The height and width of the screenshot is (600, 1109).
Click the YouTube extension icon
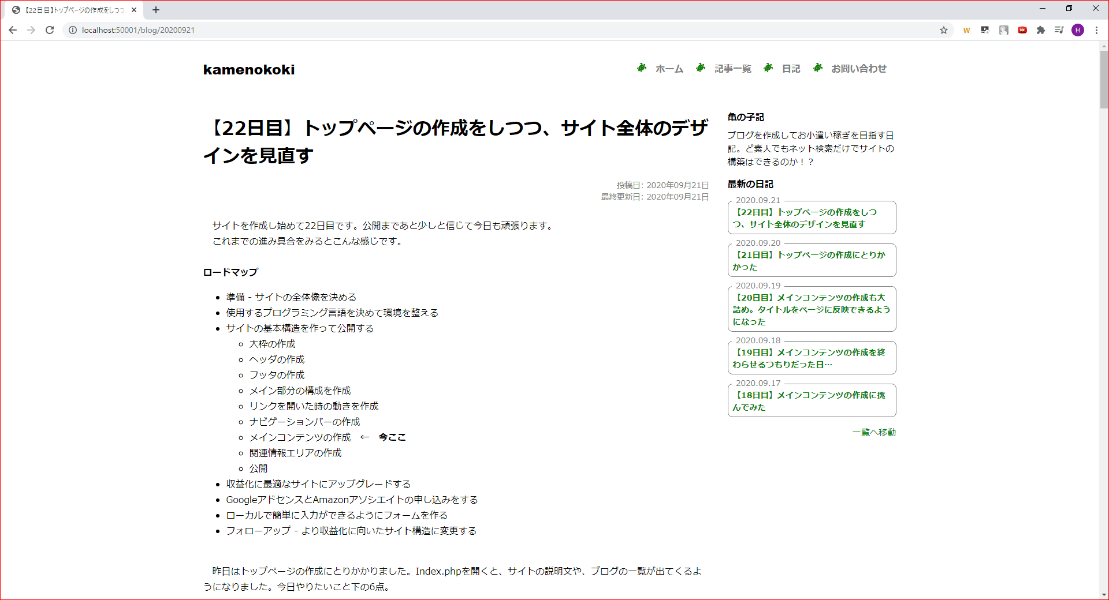point(1022,30)
